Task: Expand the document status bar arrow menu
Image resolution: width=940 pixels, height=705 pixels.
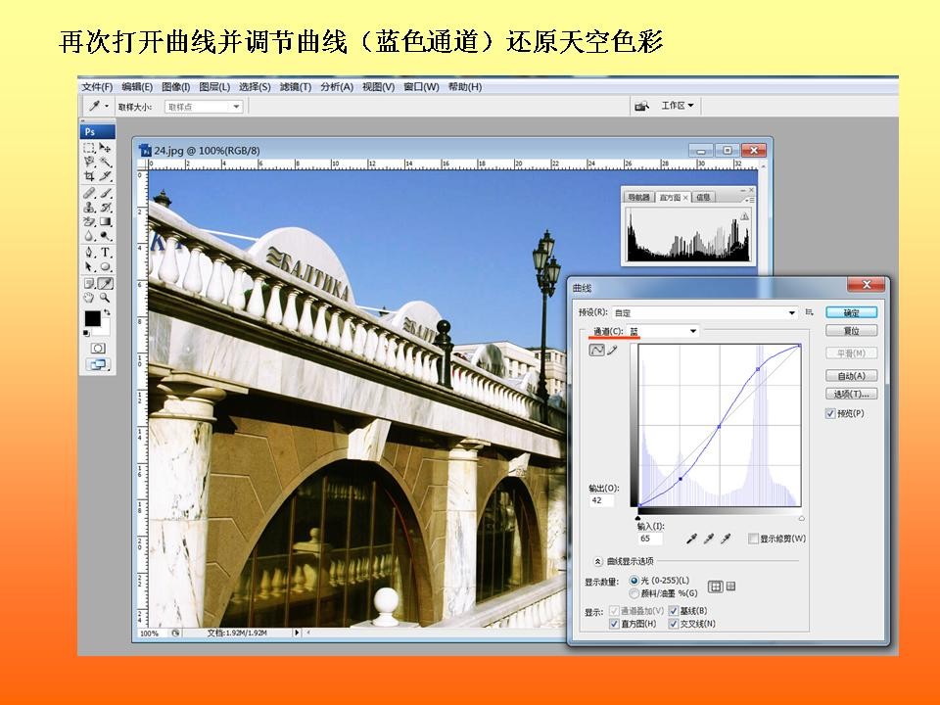Action: 297,633
